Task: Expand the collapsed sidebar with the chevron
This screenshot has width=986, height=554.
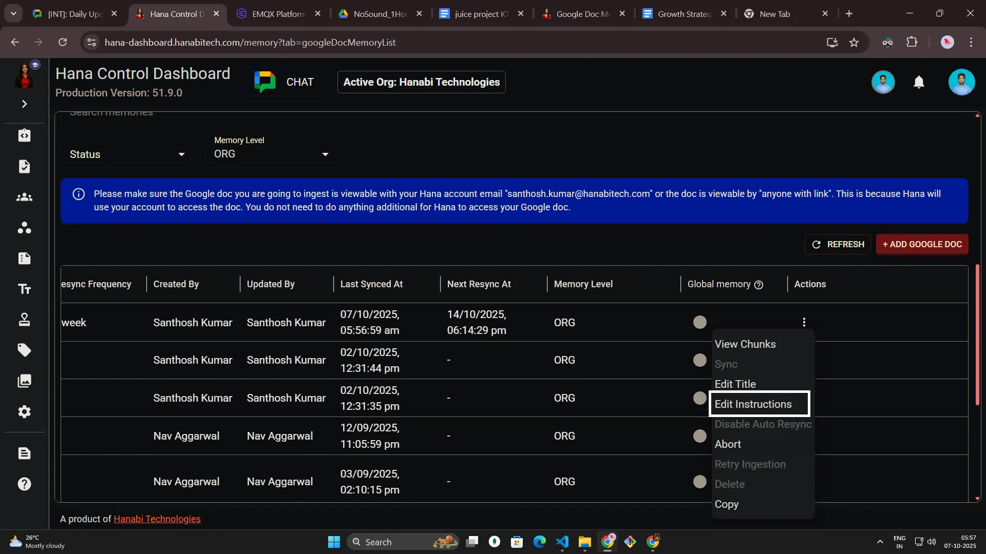Action: [x=24, y=104]
